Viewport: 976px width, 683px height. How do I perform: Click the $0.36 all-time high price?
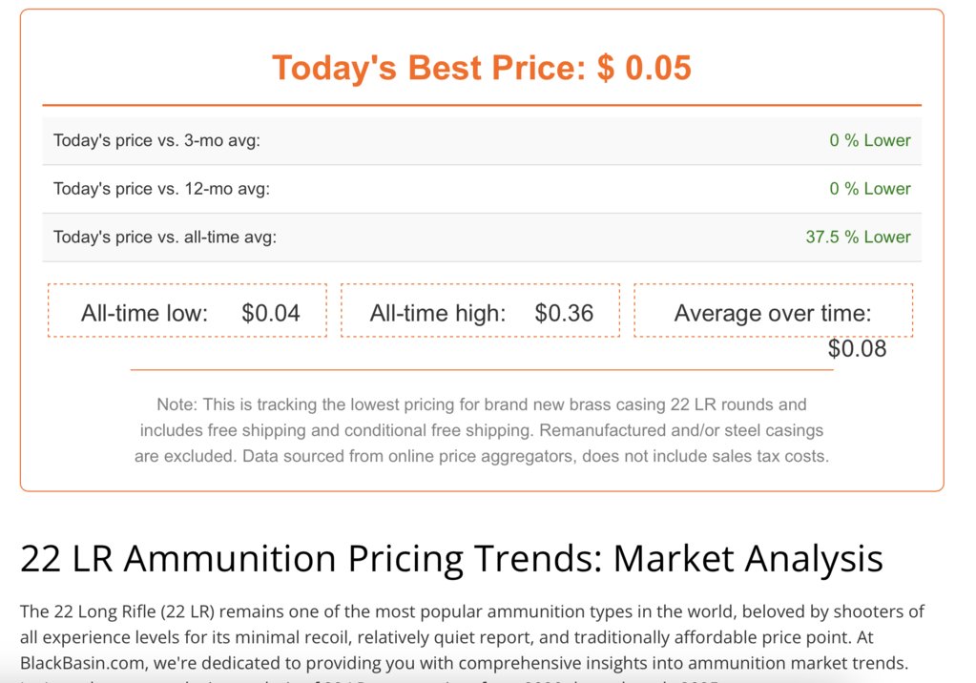point(564,313)
